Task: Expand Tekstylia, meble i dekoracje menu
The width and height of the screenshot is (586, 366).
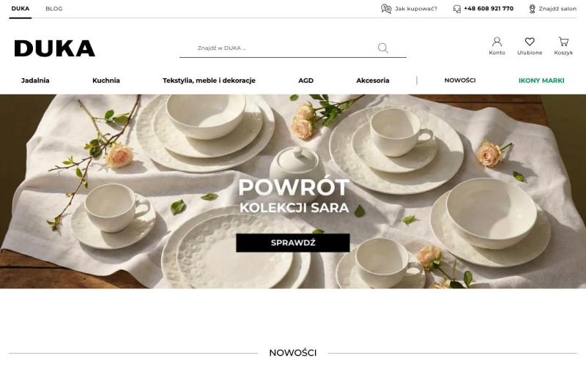Action: [x=209, y=81]
